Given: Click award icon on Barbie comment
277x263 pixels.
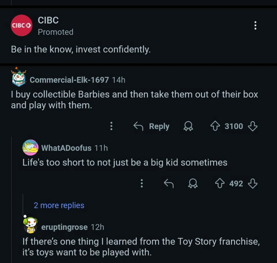Looking at the screenshot, I should [189, 126].
